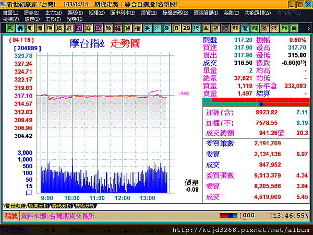The width and height of the screenshot is (313, 235).
Task: Click the 摩台指& chart title
Action: pyautogui.click(x=87, y=43)
